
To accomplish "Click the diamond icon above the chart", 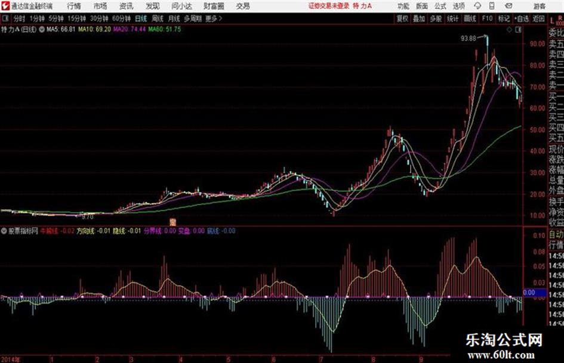I will click(x=509, y=30).
